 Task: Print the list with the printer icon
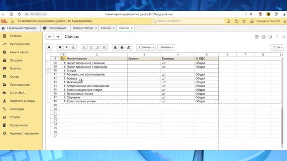pyautogui.click(x=263, y=37)
